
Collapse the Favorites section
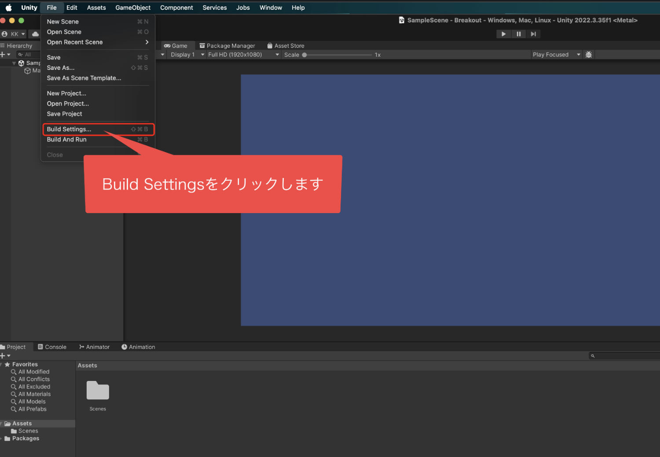point(1,364)
